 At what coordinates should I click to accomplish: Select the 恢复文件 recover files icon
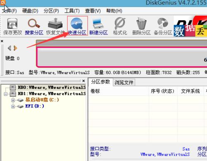point(55,26)
